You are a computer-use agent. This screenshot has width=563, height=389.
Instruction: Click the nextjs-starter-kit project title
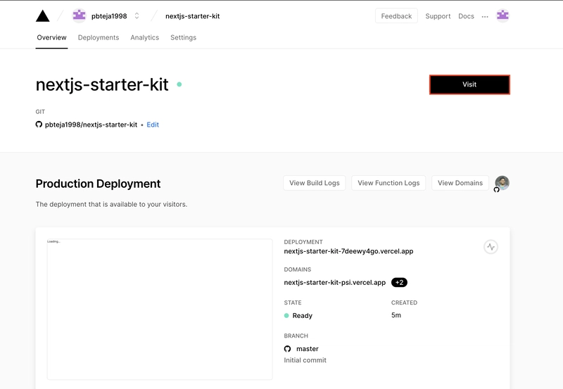102,84
